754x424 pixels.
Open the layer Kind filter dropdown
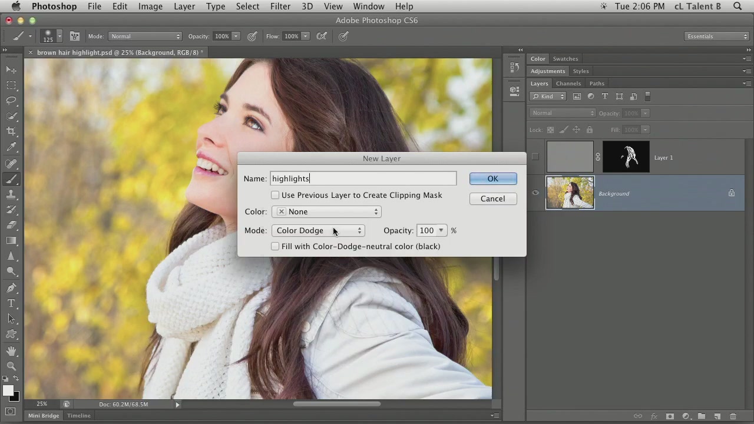click(548, 97)
